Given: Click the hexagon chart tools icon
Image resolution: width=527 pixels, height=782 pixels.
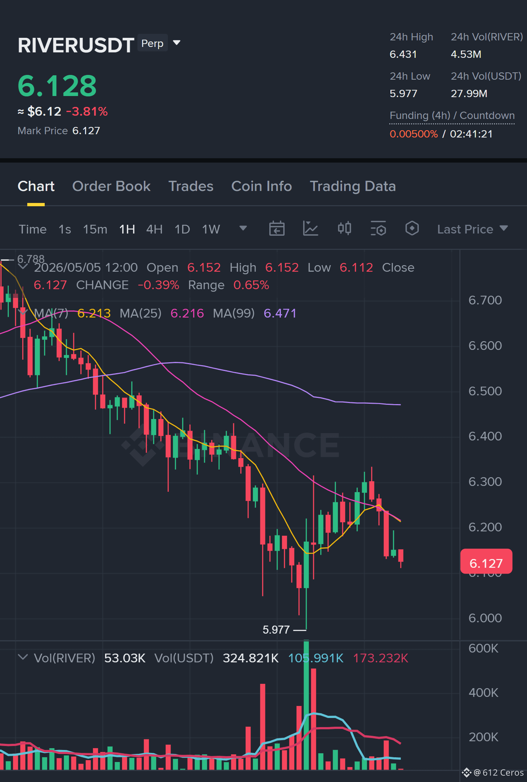Looking at the screenshot, I should point(412,228).
